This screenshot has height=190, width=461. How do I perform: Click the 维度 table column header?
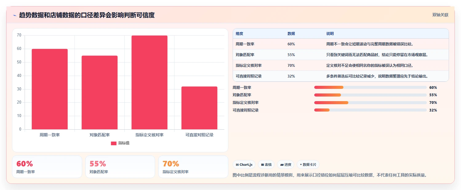pos(239,34)
